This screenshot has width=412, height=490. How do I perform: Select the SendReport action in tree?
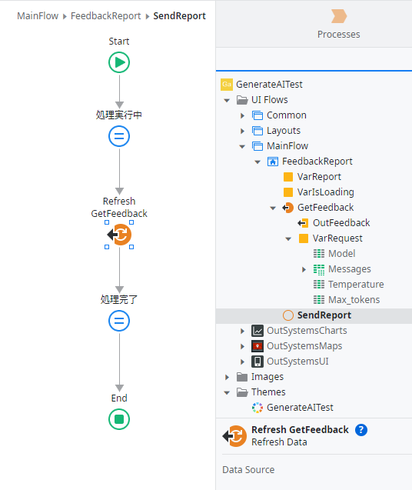tap(324, 315)
